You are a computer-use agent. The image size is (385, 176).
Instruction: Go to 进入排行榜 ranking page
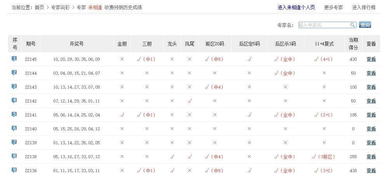(364, 7)
